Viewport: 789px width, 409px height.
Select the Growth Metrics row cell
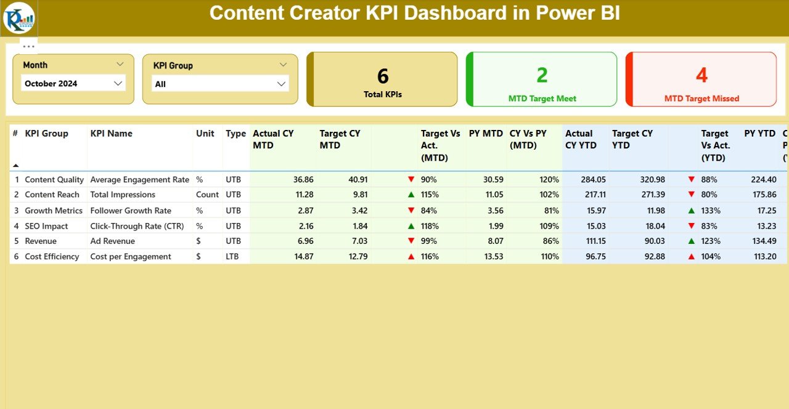[54, 211]
